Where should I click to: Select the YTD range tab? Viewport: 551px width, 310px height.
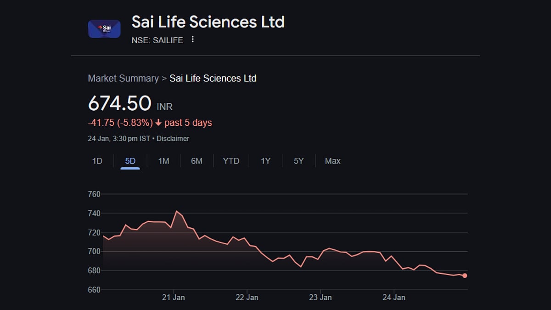[231, 161]
